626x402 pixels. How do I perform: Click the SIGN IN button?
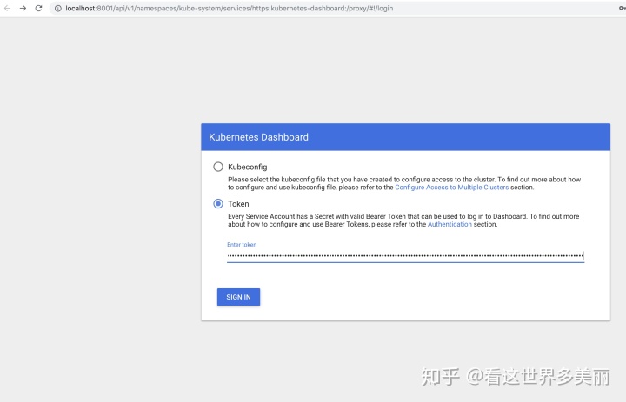(238, 297)
